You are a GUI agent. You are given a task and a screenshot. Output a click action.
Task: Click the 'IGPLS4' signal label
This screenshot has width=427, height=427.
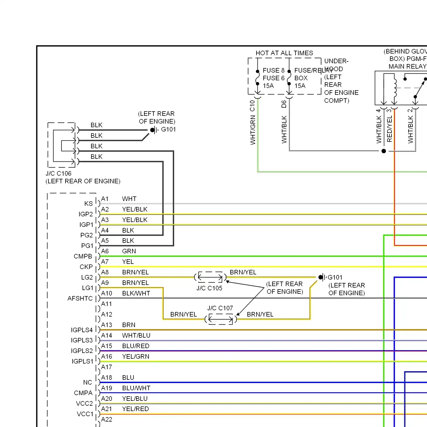pyautogui.click(x=82, y=330)
